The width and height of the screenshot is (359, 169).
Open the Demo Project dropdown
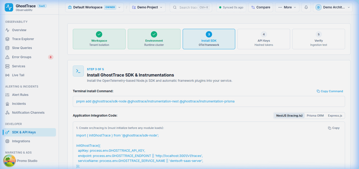tap(147, 7)
